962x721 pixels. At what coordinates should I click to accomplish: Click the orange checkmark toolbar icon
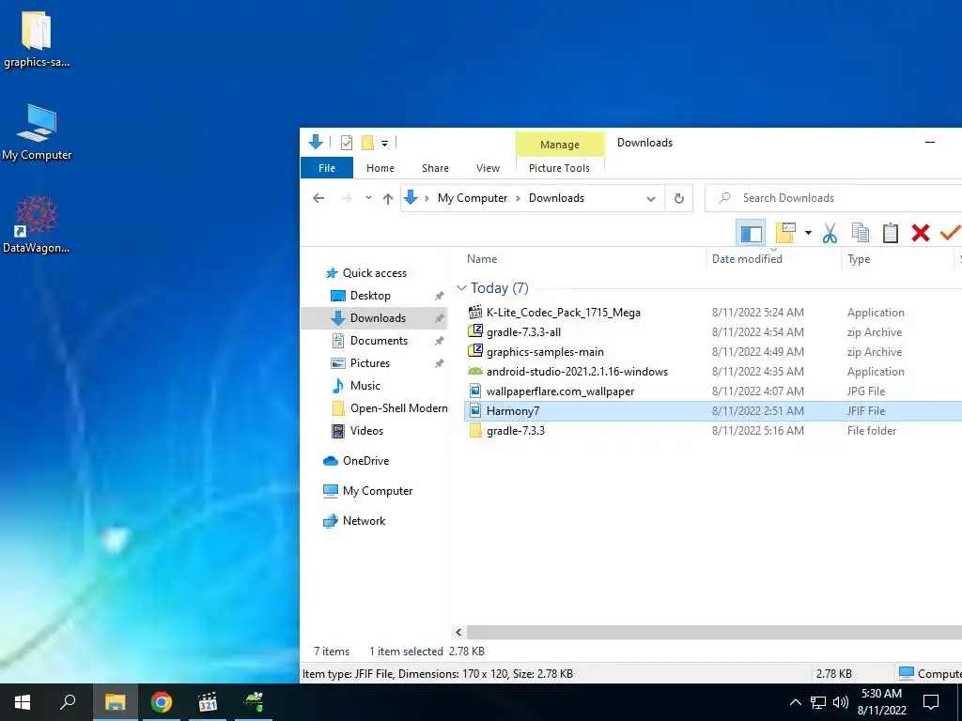click(x=951, y=233)
